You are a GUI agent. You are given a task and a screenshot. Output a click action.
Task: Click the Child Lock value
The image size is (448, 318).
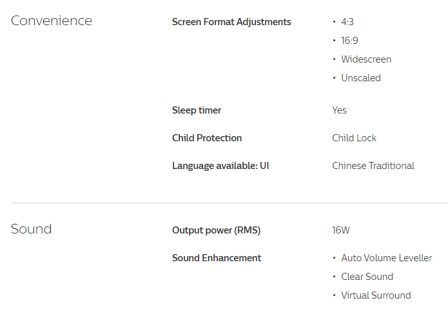point(354,138)
